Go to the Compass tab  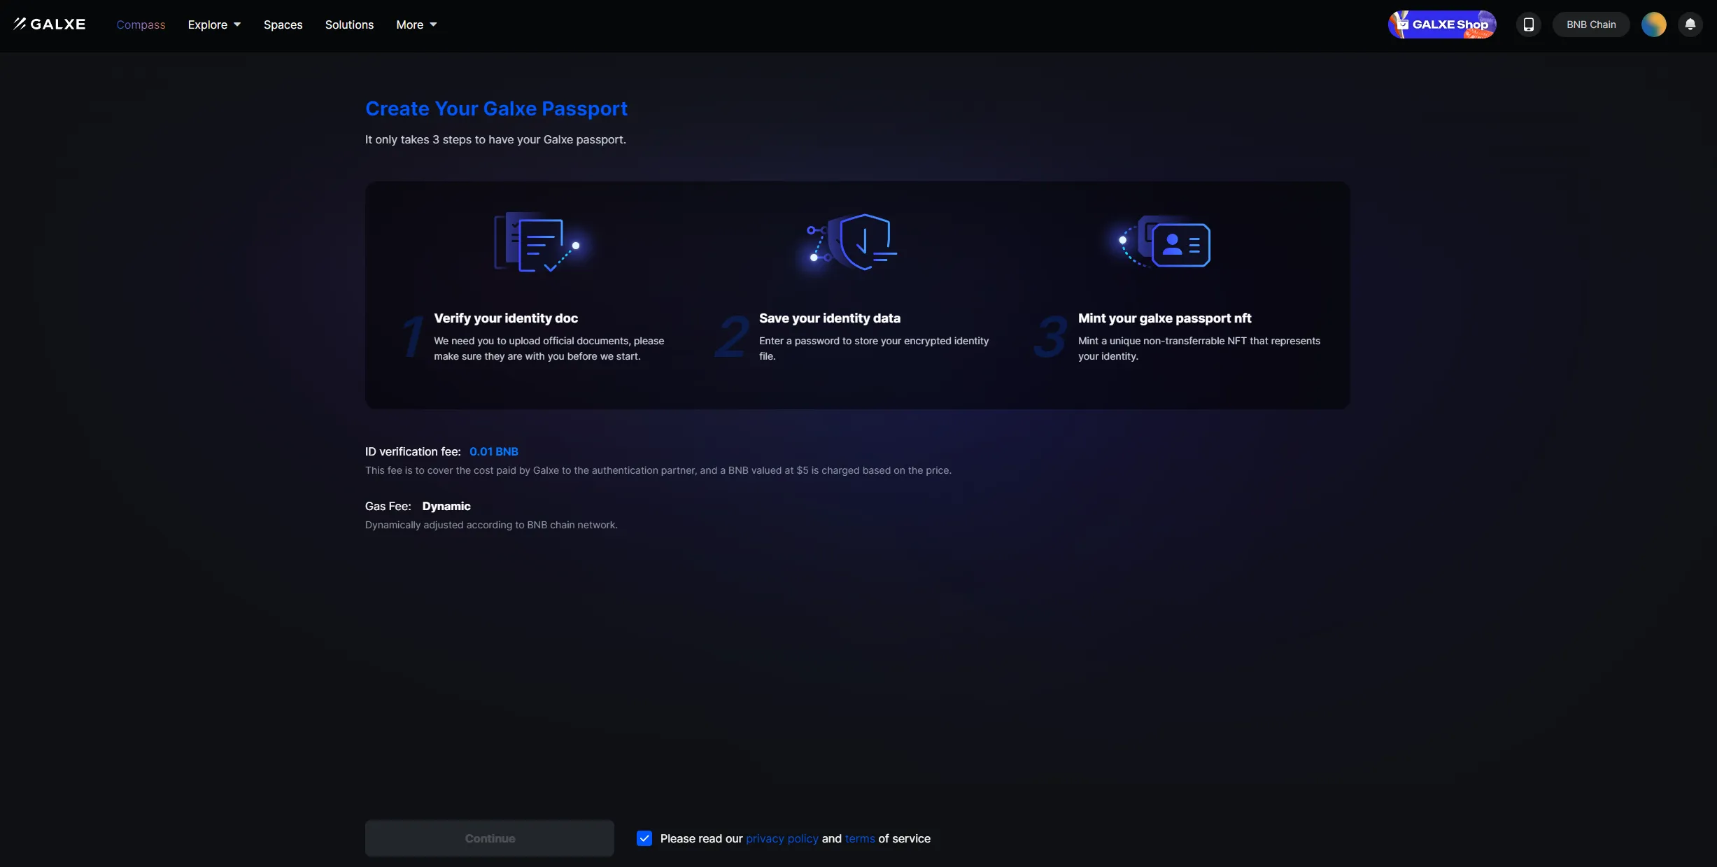[x=141, y=24]
